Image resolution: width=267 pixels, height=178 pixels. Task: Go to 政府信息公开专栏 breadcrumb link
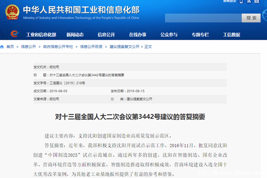click(x=57, y=46)
